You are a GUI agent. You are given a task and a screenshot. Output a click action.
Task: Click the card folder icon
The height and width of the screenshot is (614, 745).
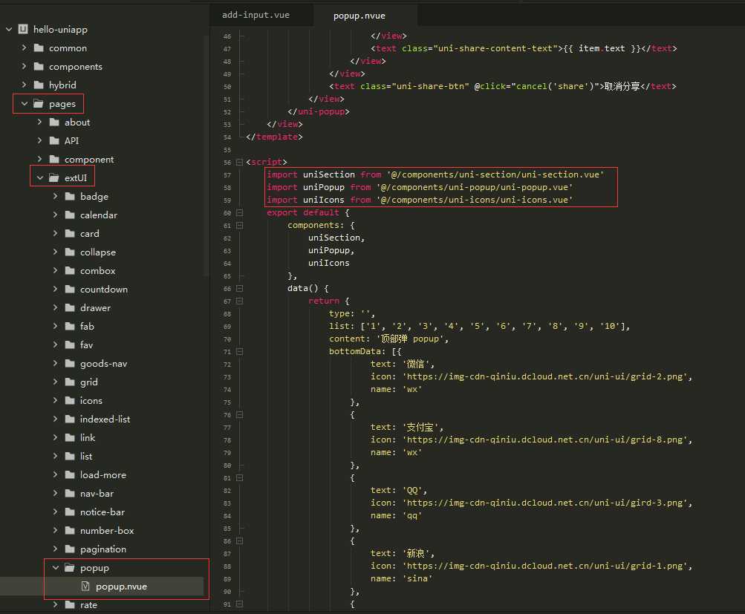pyautogui.click(x=70, y=234)
